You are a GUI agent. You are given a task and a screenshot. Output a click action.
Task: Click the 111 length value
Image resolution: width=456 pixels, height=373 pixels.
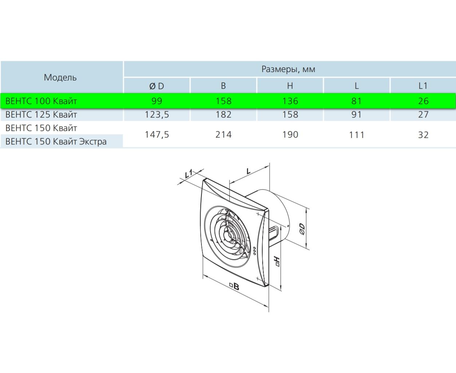(x=357, y=135)
